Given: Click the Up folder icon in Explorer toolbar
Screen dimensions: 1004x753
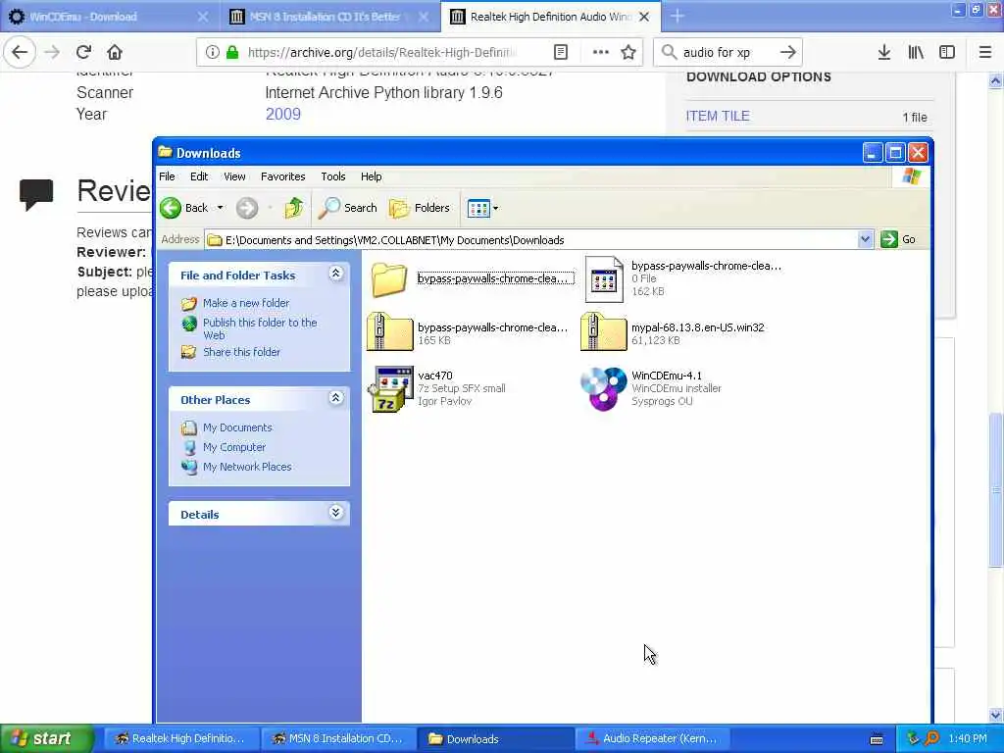Looking at the screenshot, I should 293,208.
